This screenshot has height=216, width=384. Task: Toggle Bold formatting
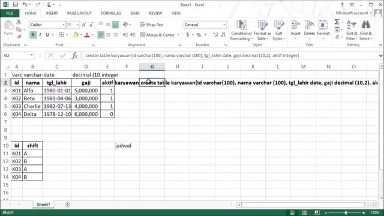33,35
